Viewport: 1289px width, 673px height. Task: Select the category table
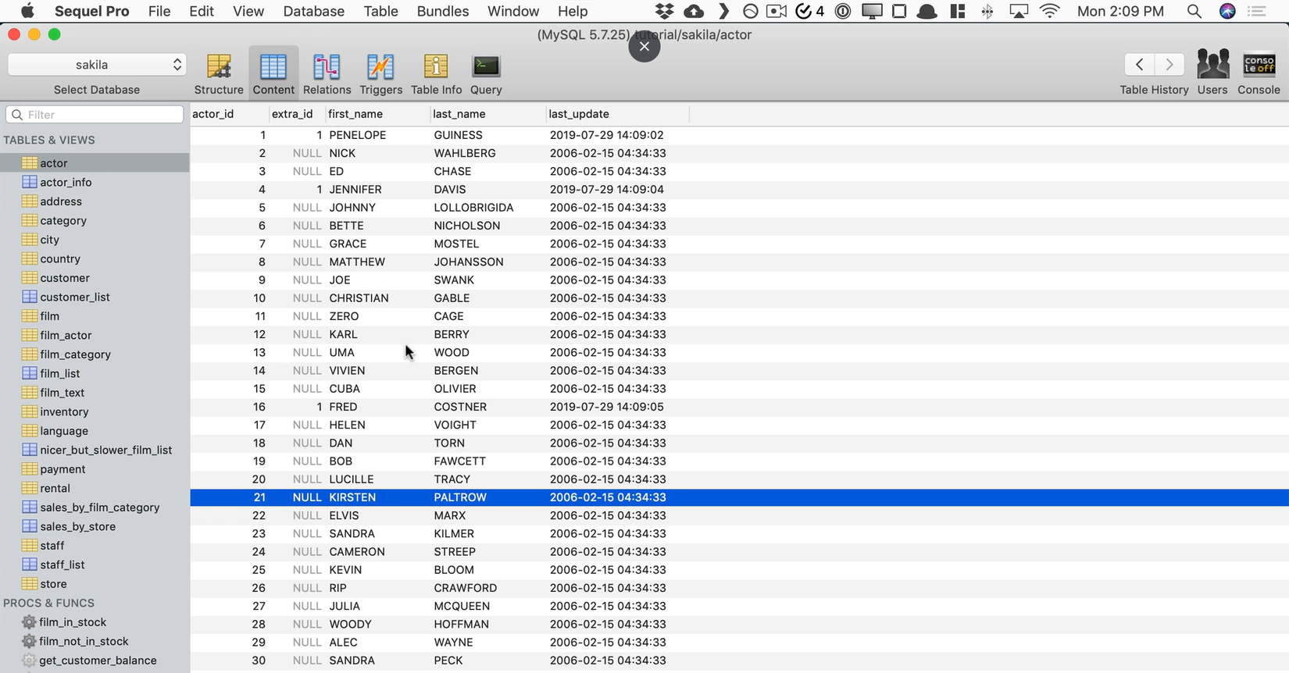coord(95,220)
